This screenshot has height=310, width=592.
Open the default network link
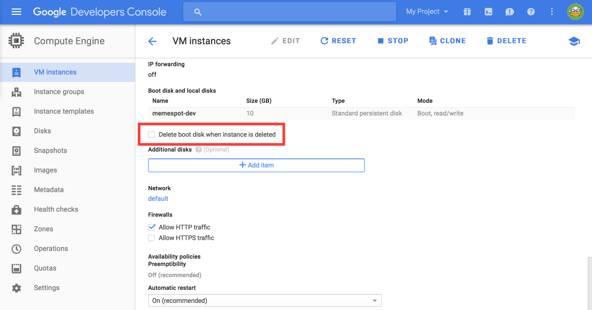(x=158, y=199)
